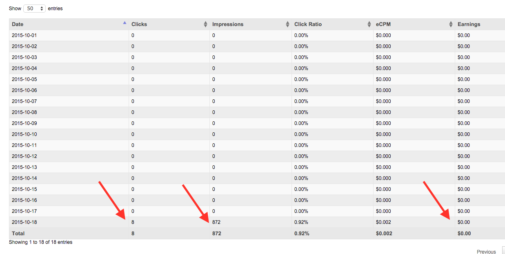Click the sort arrows icon for Impressions
This screenshot has width=505, height=254.
287,24
